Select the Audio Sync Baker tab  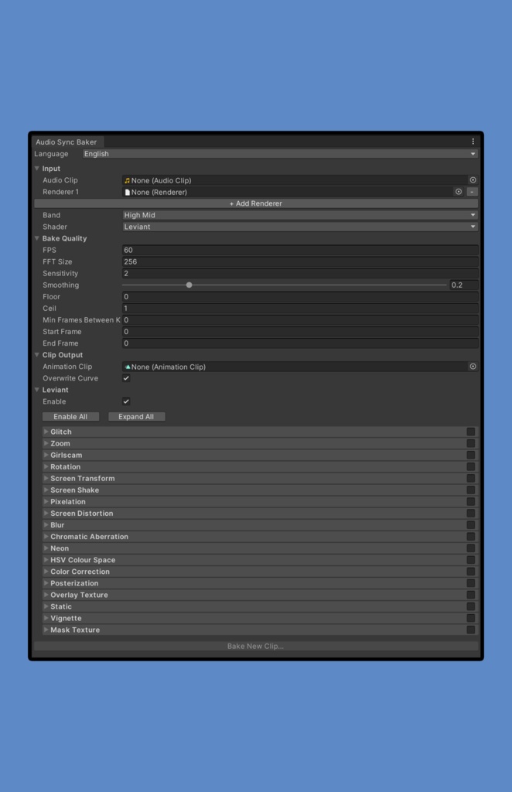click(x=67, y=142)
